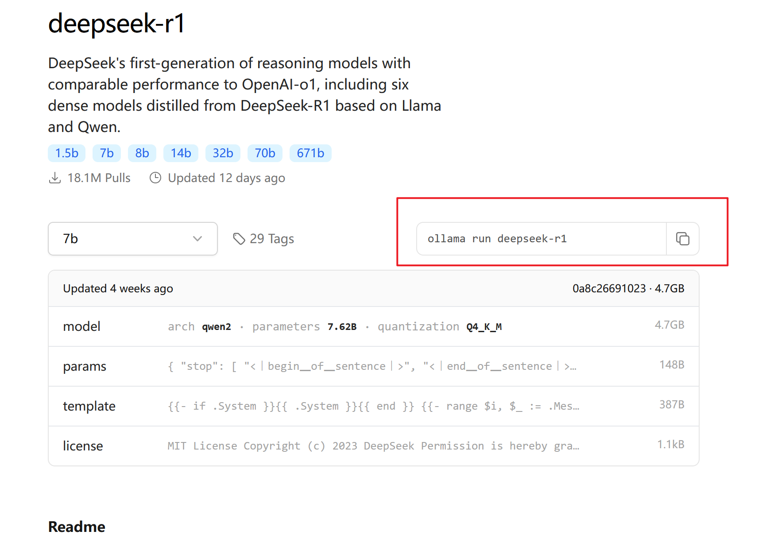Select the 14b variant pill
774x539 pixels.
click(181, 153)
